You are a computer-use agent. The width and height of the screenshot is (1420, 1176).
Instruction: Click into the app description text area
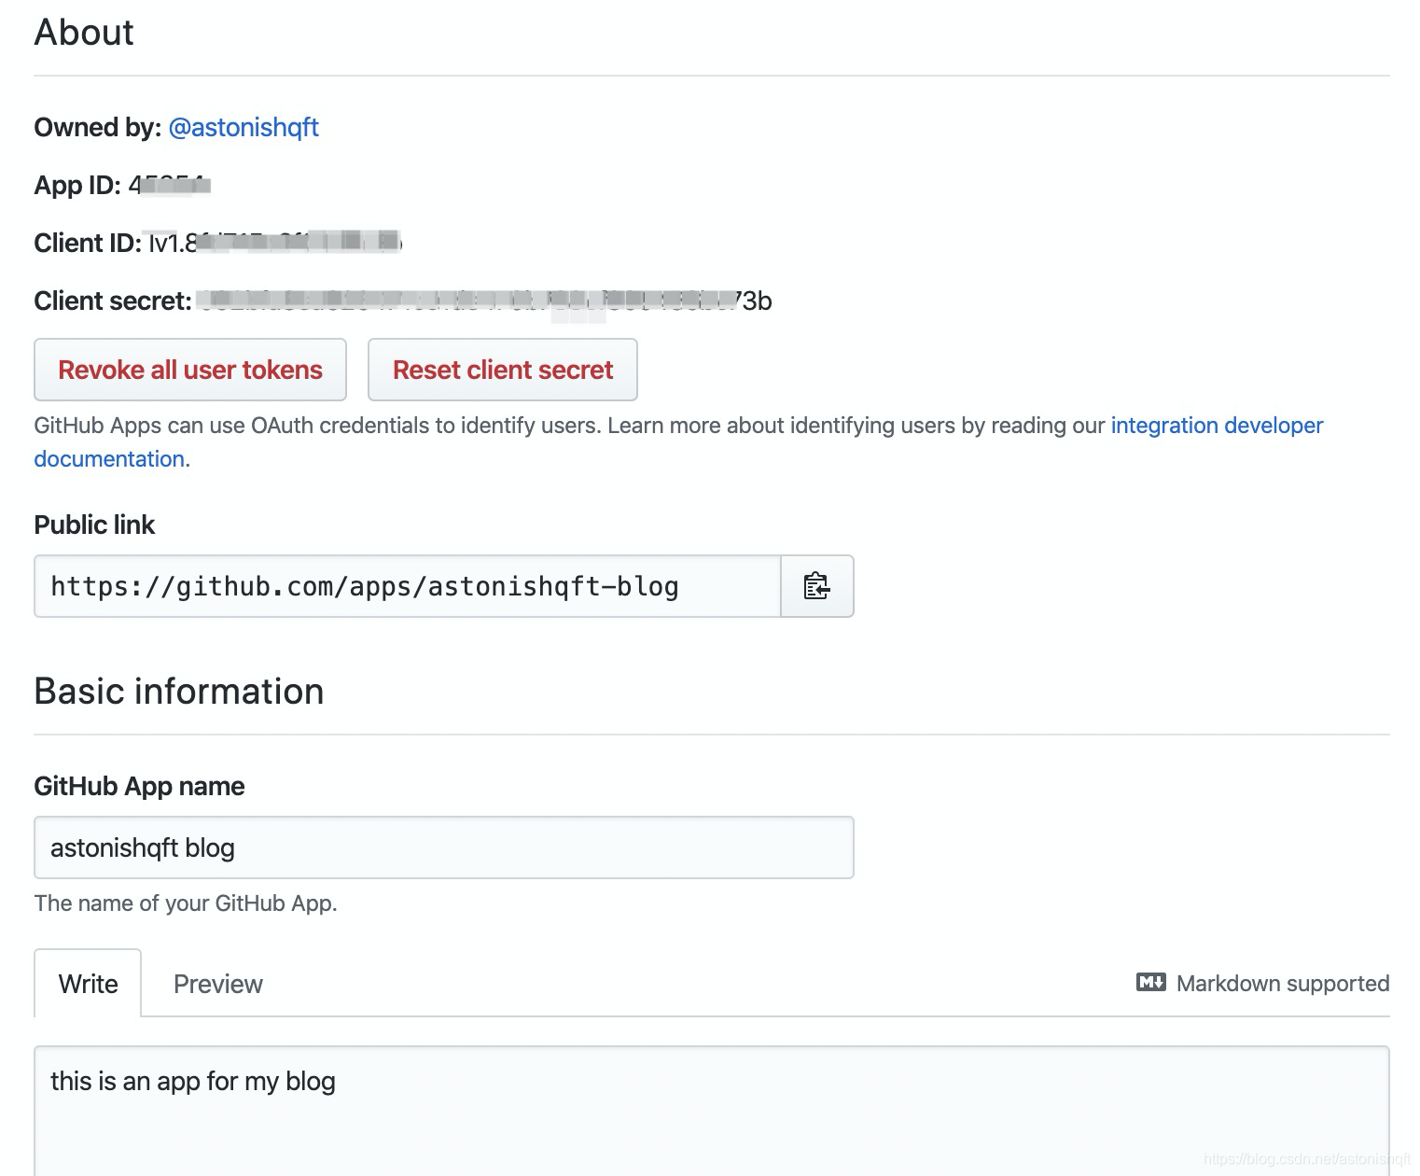point(712,1111)
